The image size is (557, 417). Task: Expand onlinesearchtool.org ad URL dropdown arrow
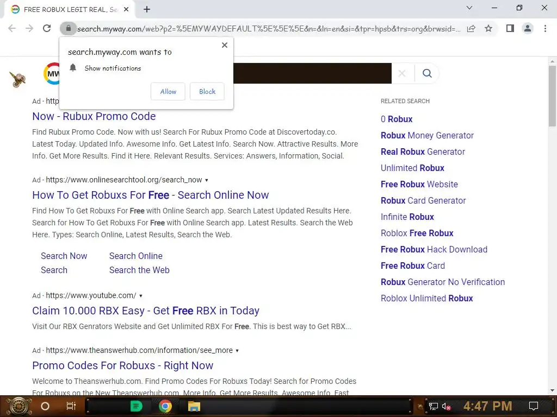pyautogui.click(x=206, y=180)
